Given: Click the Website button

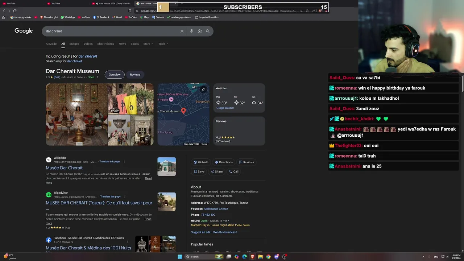Looking at the screenshot, I should coord(201,162).
